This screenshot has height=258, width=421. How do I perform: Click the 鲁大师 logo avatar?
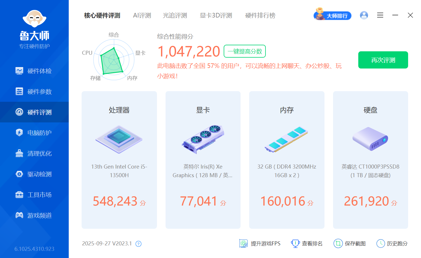34,19
